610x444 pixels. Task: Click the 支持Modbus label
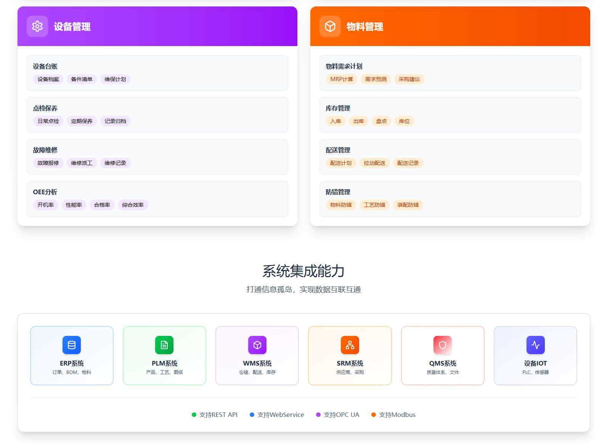pos(397,415)
